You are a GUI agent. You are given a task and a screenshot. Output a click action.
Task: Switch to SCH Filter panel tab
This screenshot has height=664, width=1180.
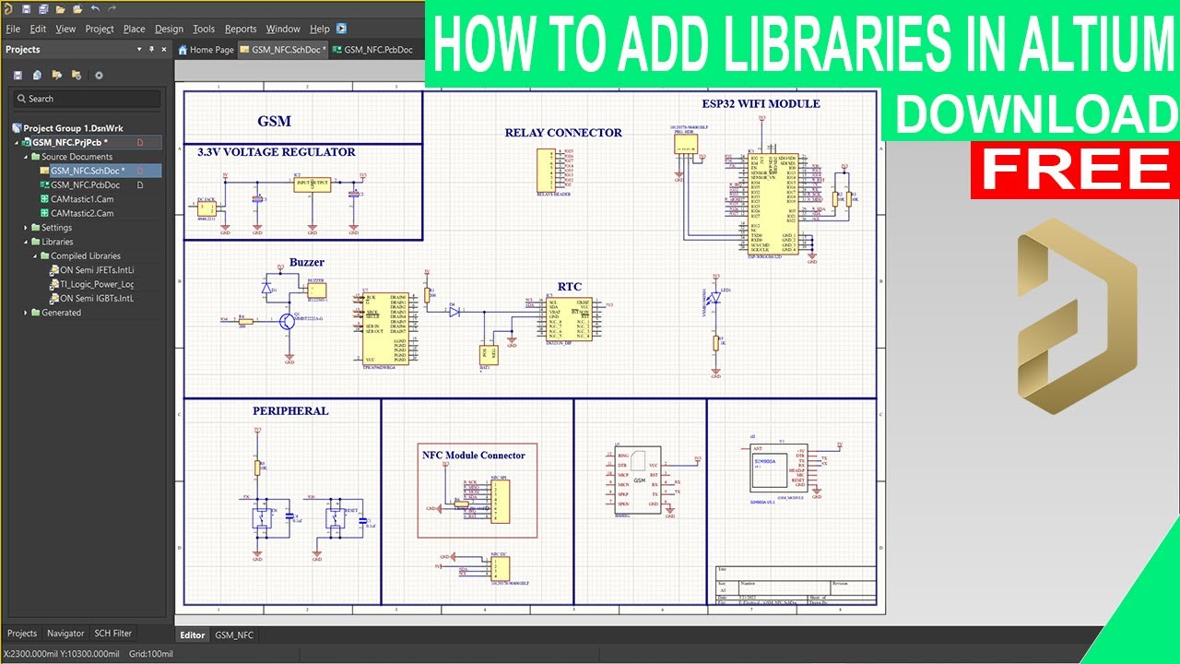tap(113, 634)
